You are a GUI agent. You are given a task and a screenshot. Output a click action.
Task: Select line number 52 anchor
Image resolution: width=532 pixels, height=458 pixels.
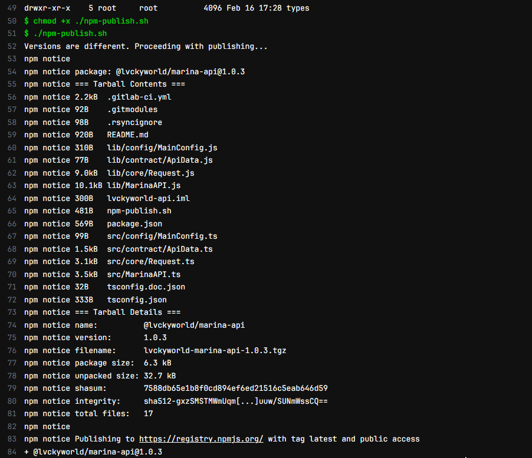click(12, 46)
